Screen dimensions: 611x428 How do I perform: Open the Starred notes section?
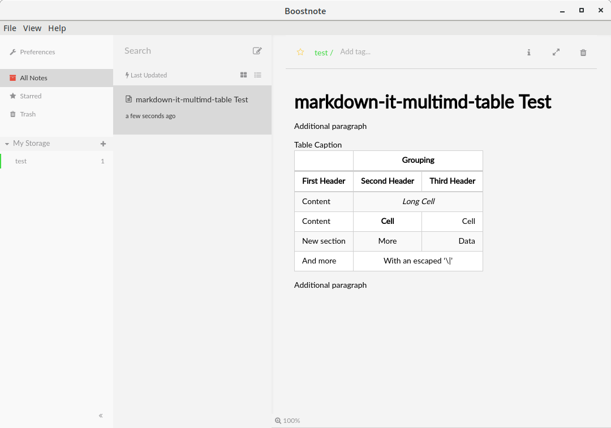(57, 96)
